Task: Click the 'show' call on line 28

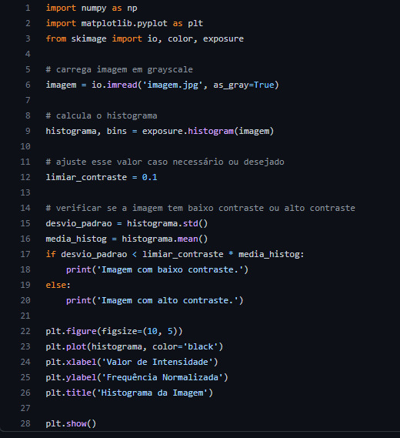Action: pos(76,423)
